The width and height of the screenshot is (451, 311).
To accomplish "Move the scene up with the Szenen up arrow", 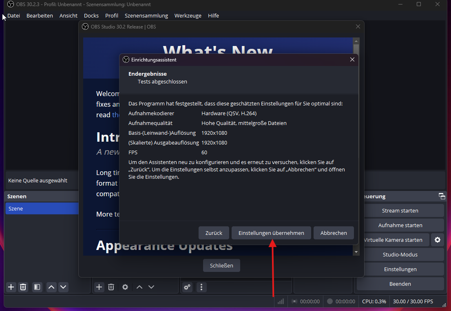I will point(51,287).
